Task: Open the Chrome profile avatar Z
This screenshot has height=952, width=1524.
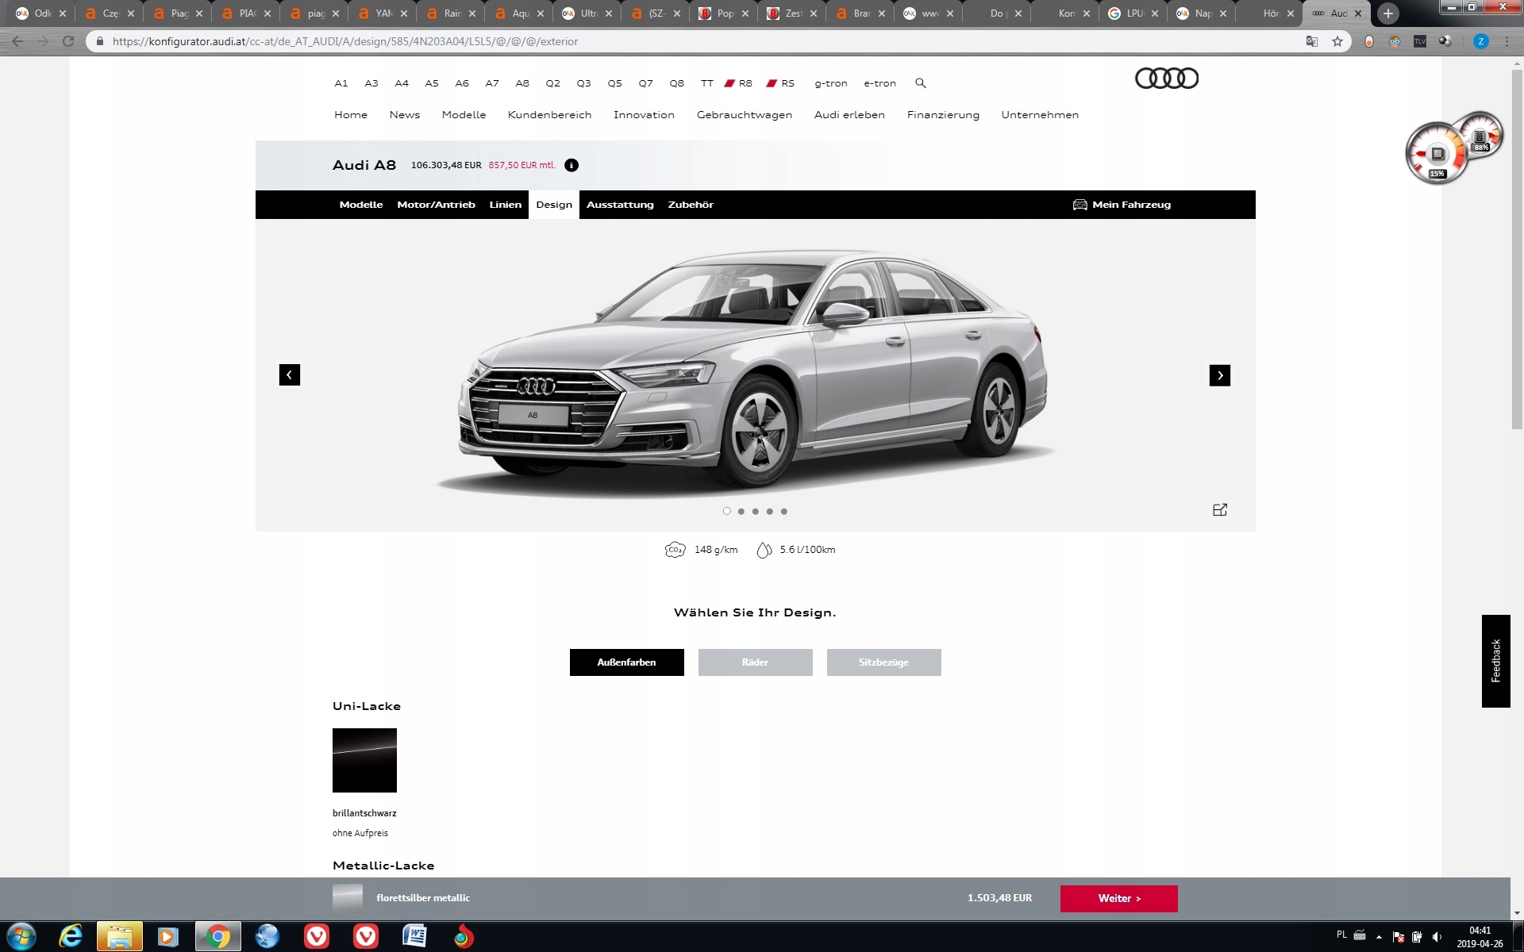Action: coord(1480,41)
